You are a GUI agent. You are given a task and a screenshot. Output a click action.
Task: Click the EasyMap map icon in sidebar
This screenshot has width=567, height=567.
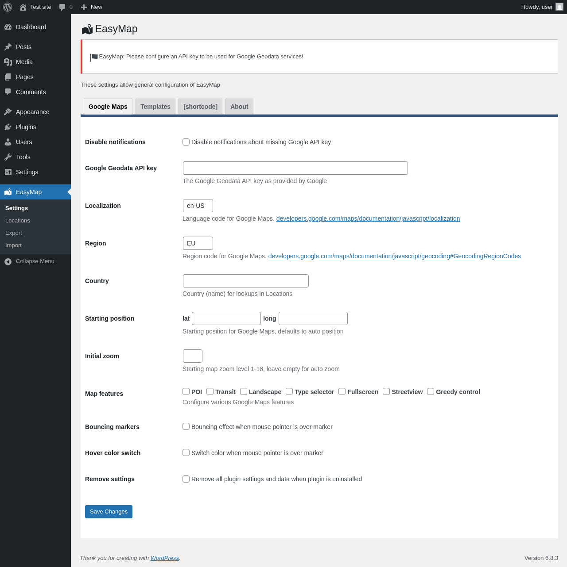8,192
